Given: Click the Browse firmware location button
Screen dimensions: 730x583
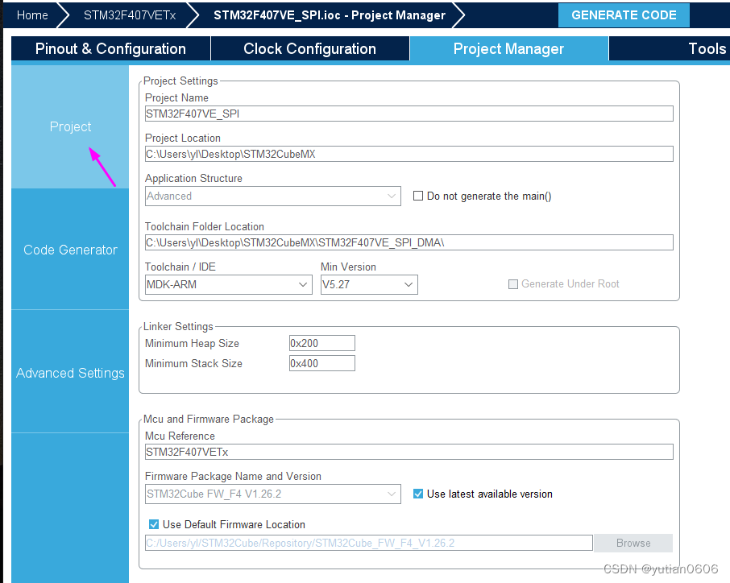Looking at the screenshot, I should (x=633, y=543).
